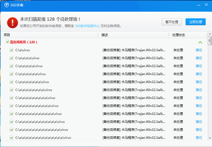Viewport: 212px width, 147px height.
Task: Click 立即处理 to handle threats now
Action: tap(196, 22)
